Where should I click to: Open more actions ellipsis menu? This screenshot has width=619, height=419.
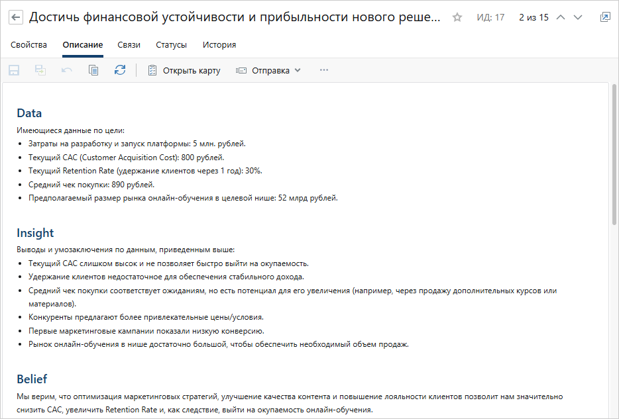pyautogui.click(x=324, y=70)
